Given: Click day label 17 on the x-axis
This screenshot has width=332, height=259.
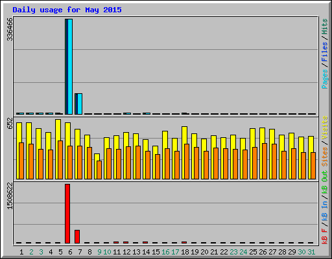Looking at the screenshot, I should tap(175, 252).
